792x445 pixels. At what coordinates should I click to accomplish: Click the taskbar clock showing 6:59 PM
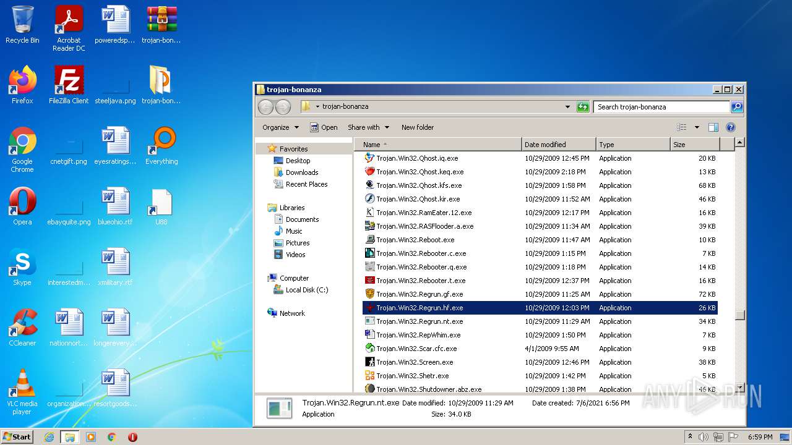pyautogui.click(x=760, y=437)
